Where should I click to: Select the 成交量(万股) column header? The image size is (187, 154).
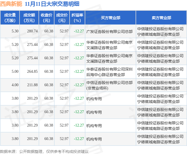pos(10,18)
